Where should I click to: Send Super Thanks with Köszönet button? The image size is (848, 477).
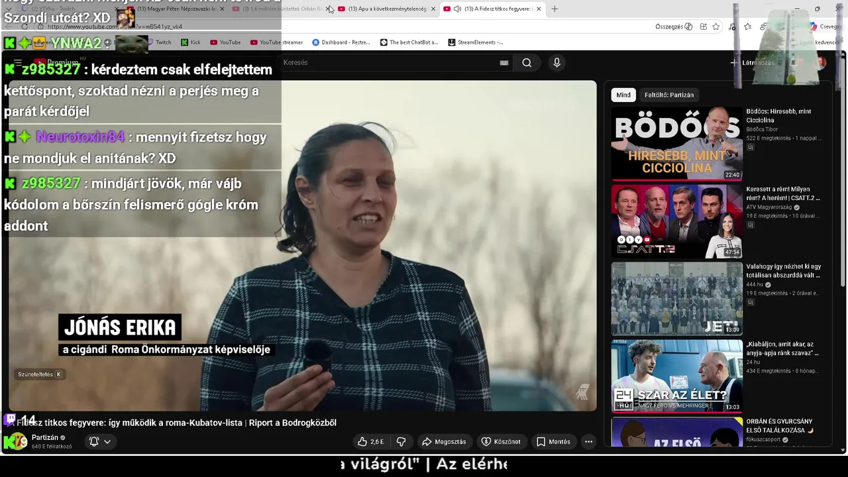click(501, 442)
